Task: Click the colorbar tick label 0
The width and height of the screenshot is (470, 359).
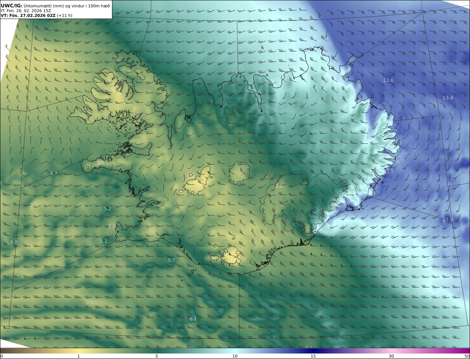Action: pos(1,356)
